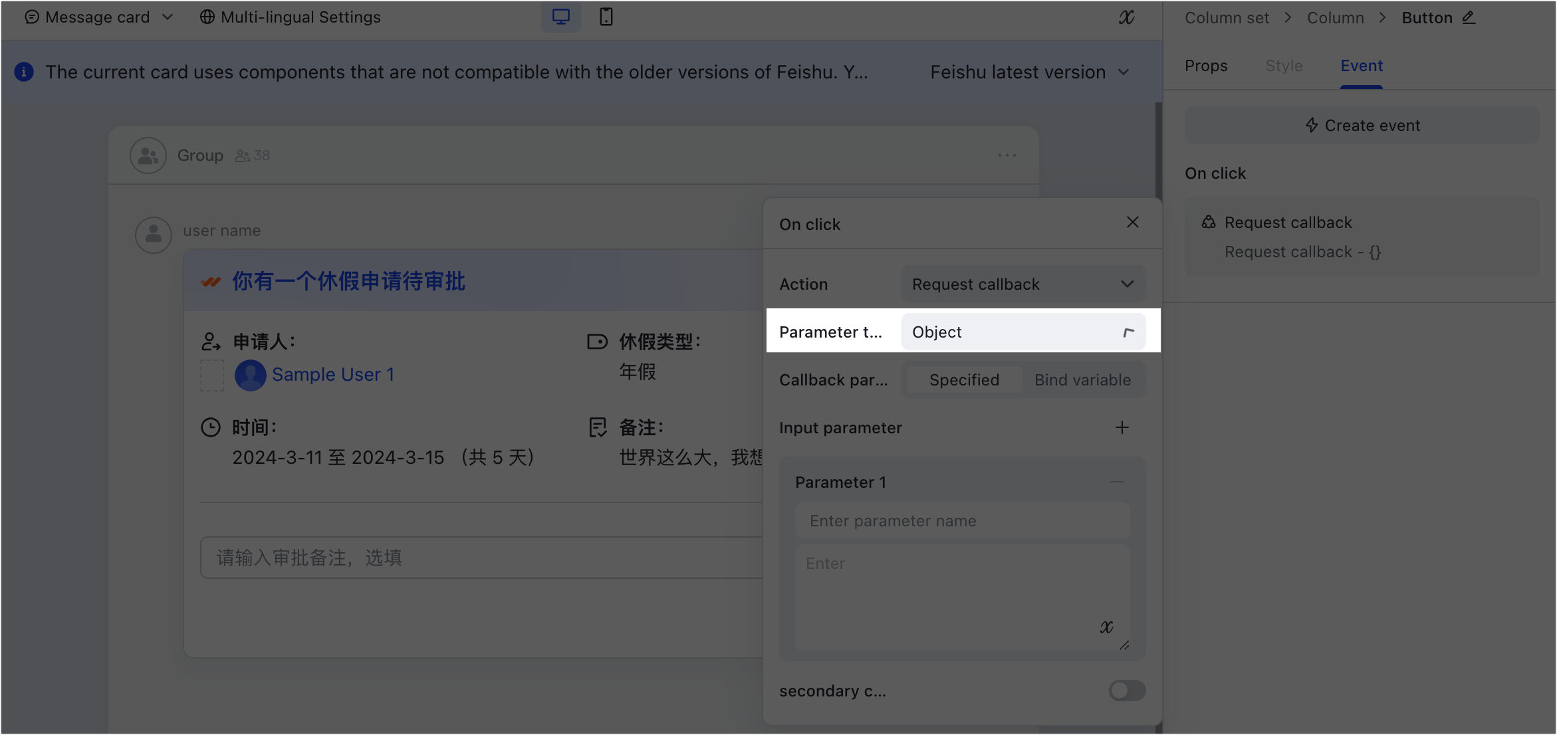Open Multi-lingual Settings
Image resolution: width=1557 pixels, height=735 pixels.
point(291,17)
